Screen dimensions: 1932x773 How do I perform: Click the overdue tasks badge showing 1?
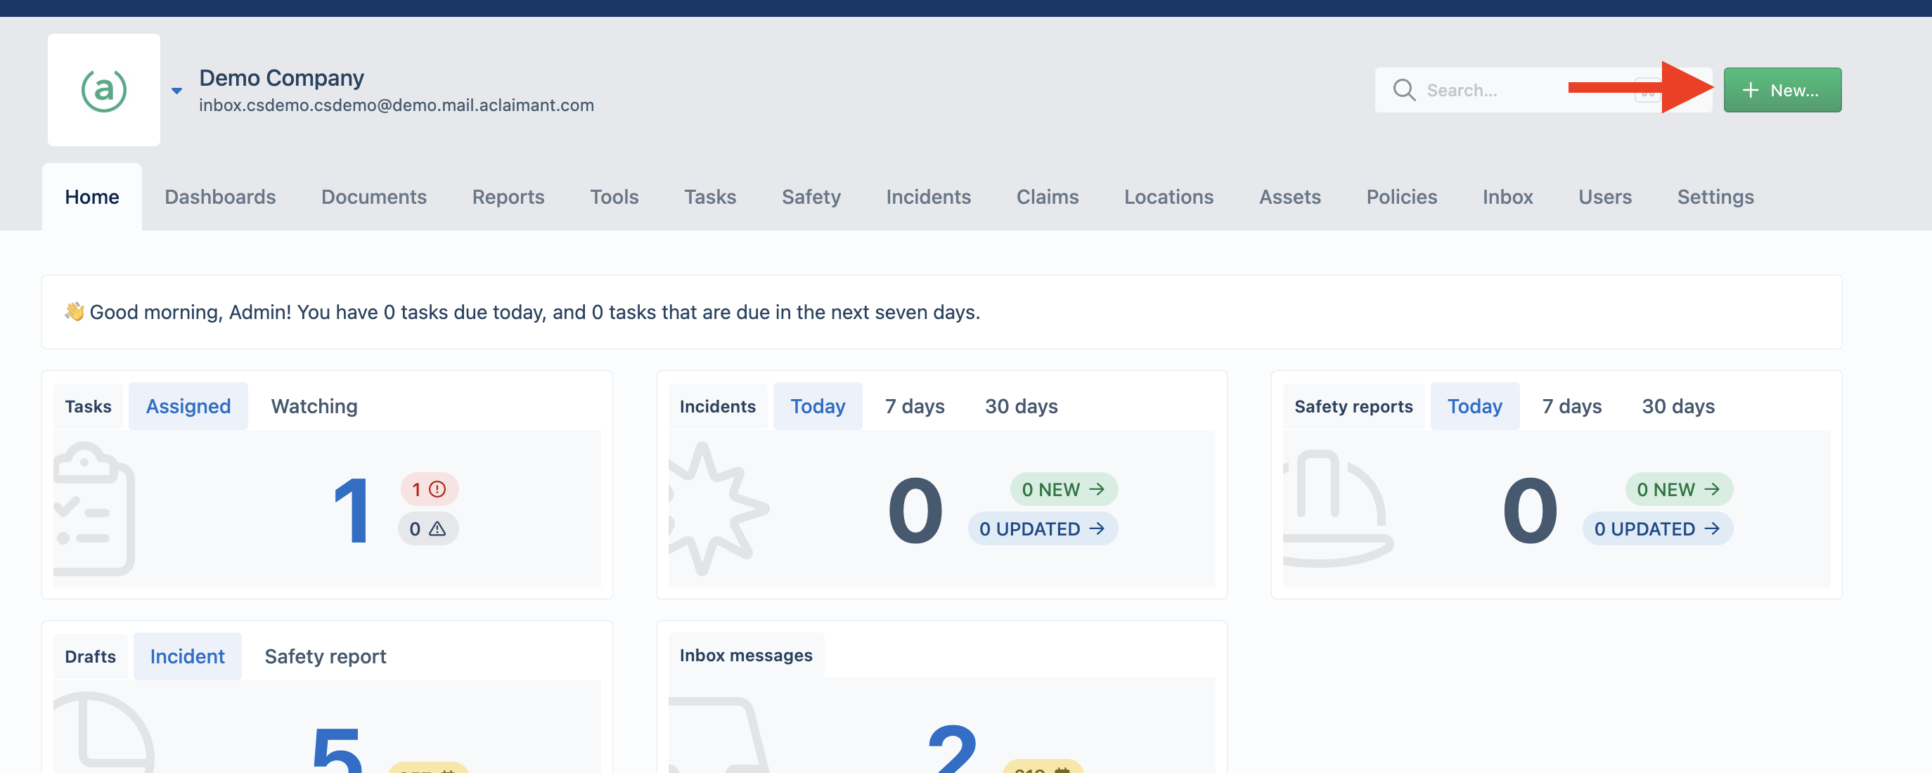tap(429, 490)
